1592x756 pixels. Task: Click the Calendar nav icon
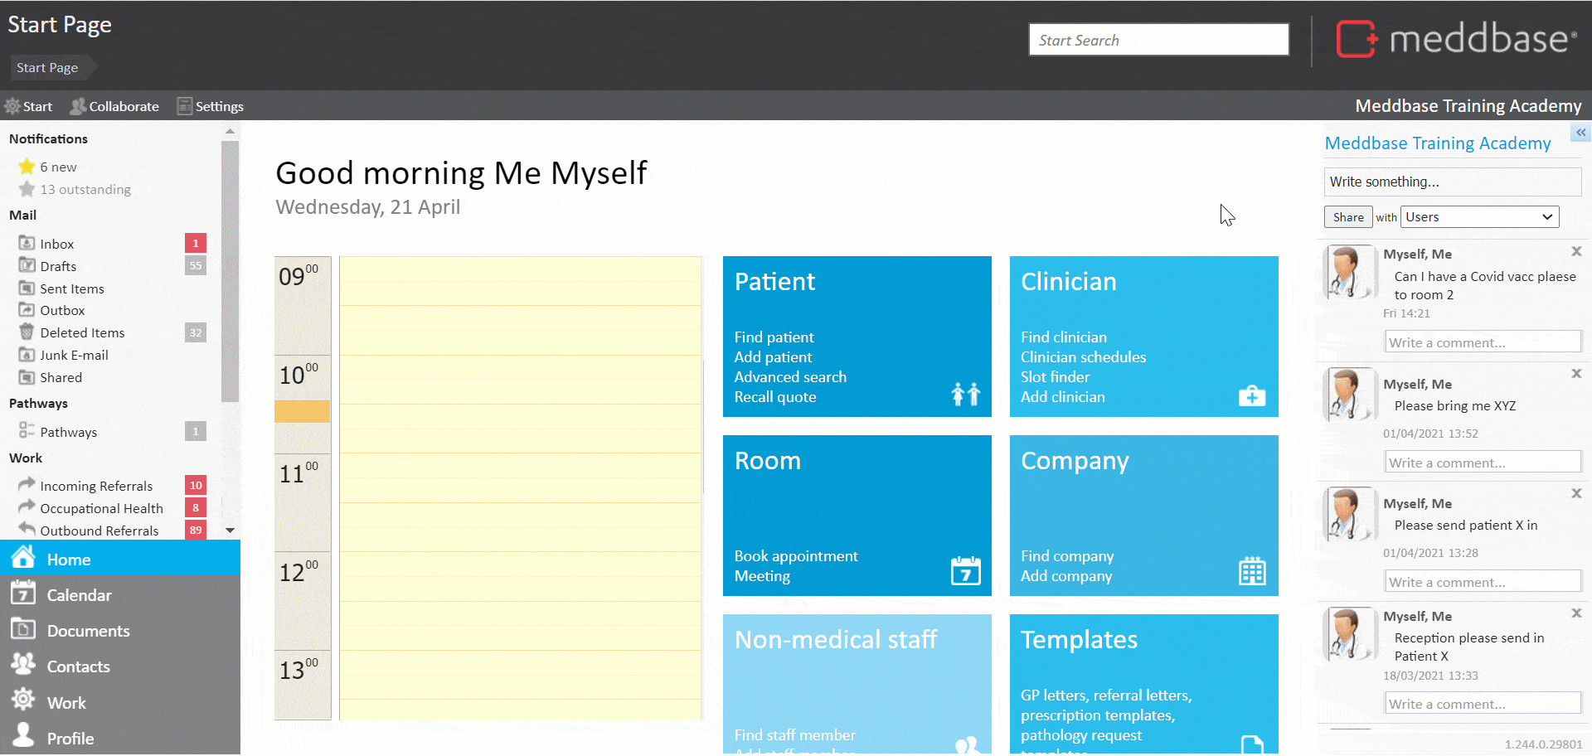(x=23, y=593)
